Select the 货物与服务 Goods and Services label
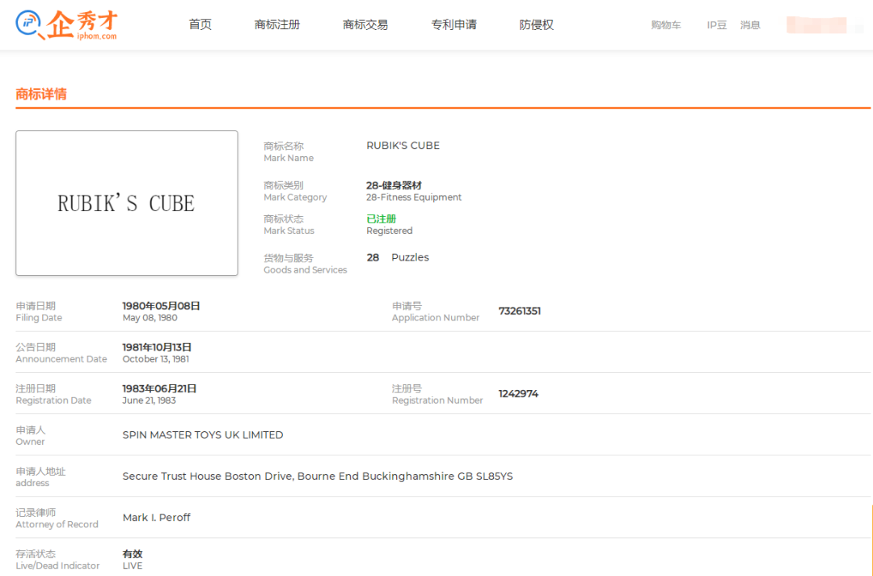 coord(305,264)
